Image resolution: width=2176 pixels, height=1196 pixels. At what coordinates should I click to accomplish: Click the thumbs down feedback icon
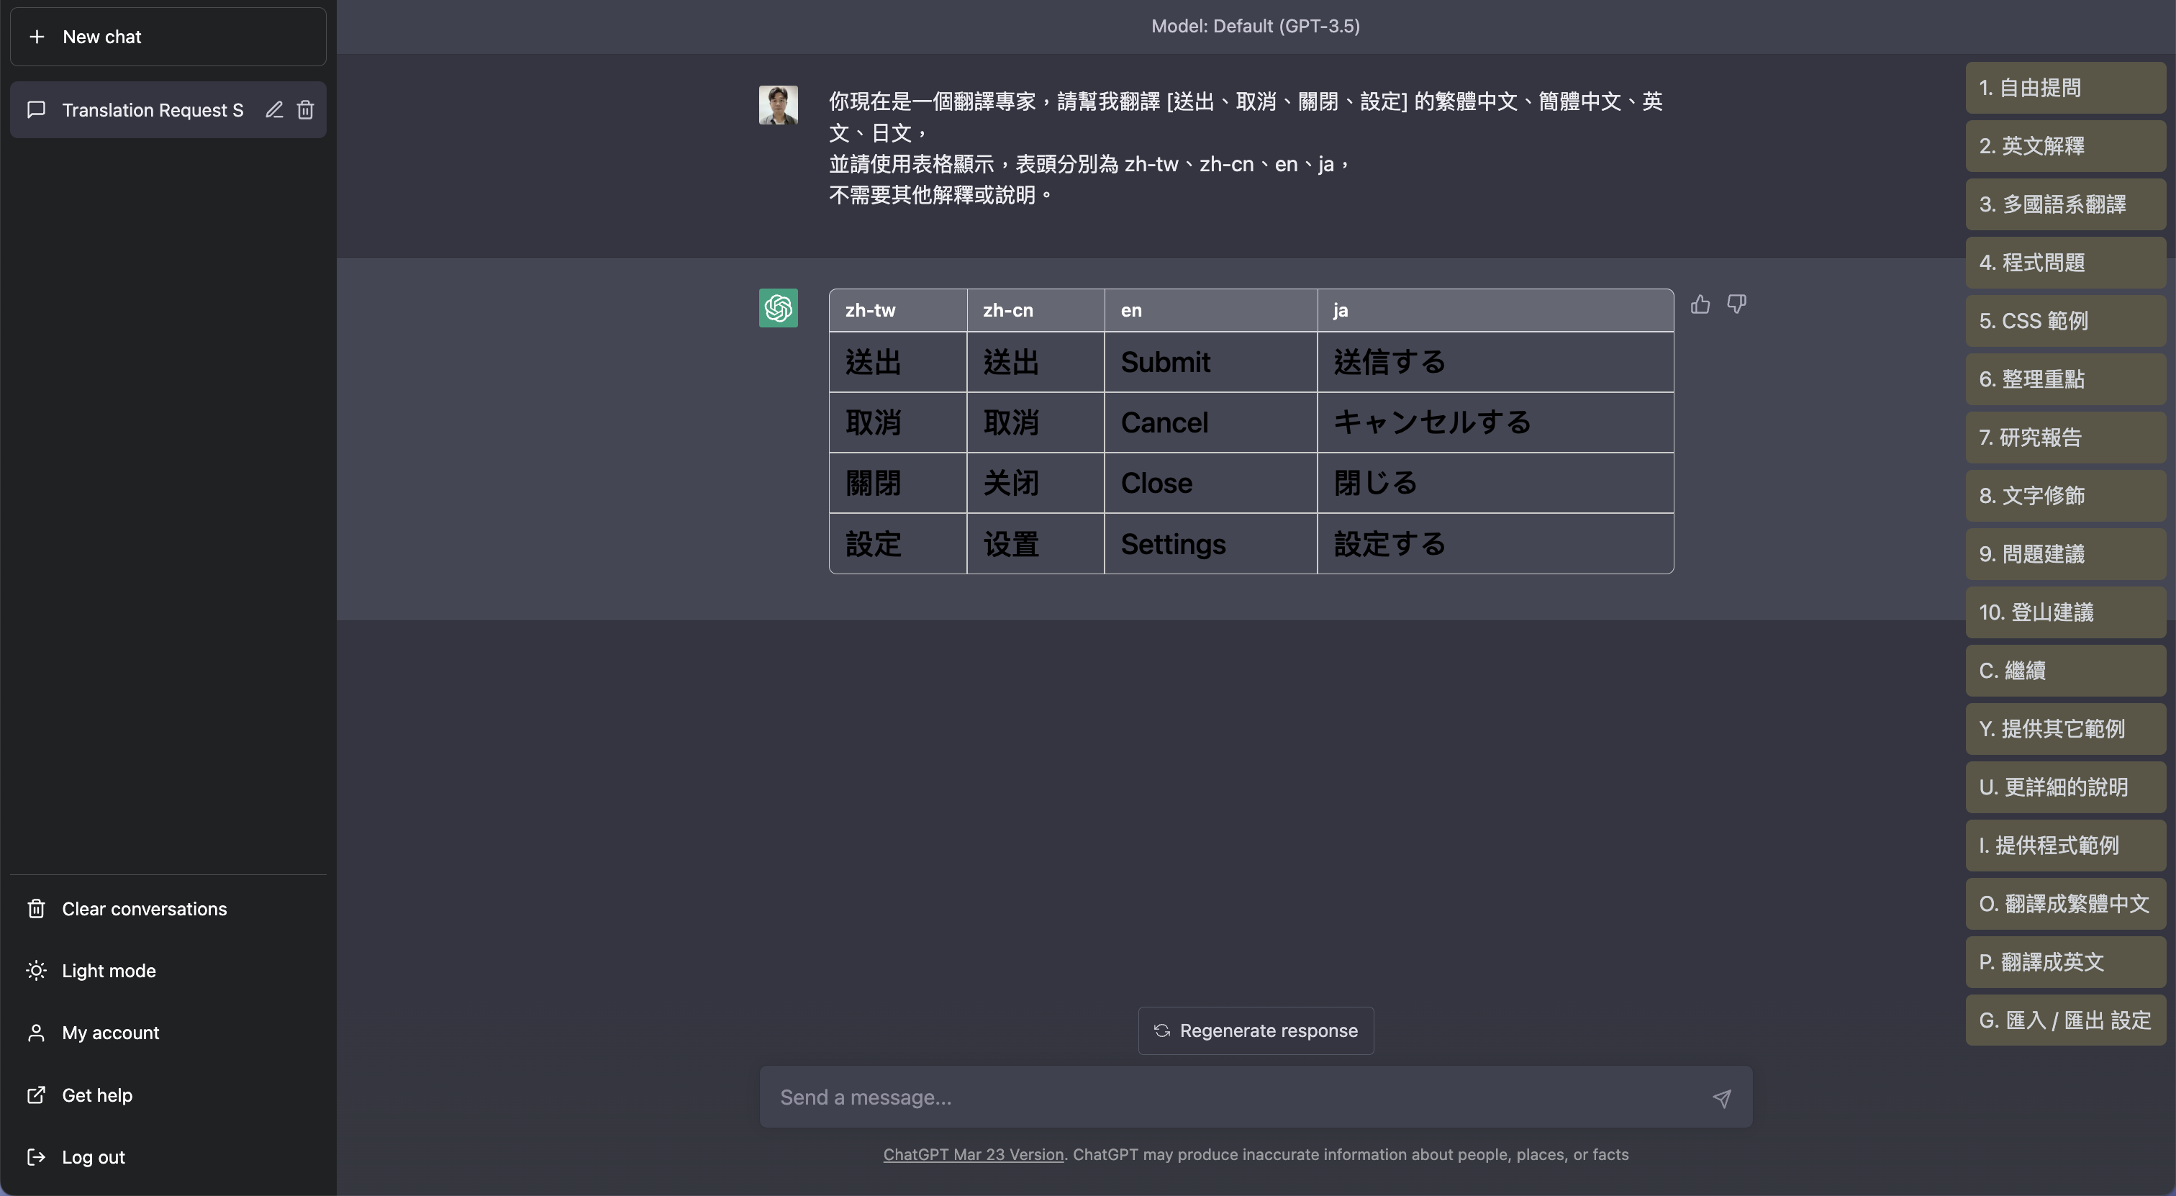tap(1736, 304)
